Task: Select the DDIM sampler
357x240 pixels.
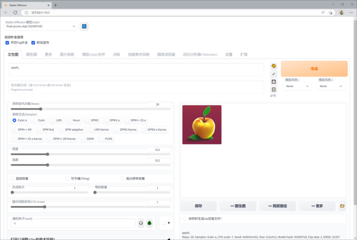Action: click(x=88, y=139)
